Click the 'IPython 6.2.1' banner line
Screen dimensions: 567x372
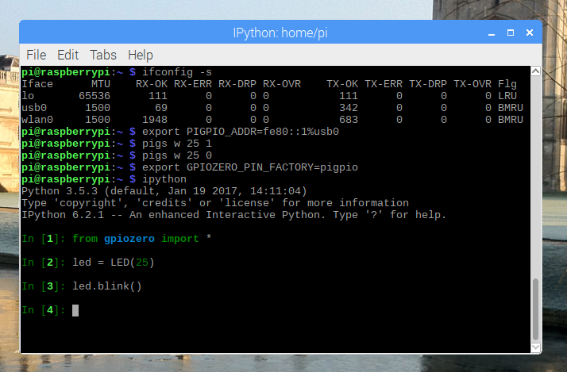tap(234, 215)
